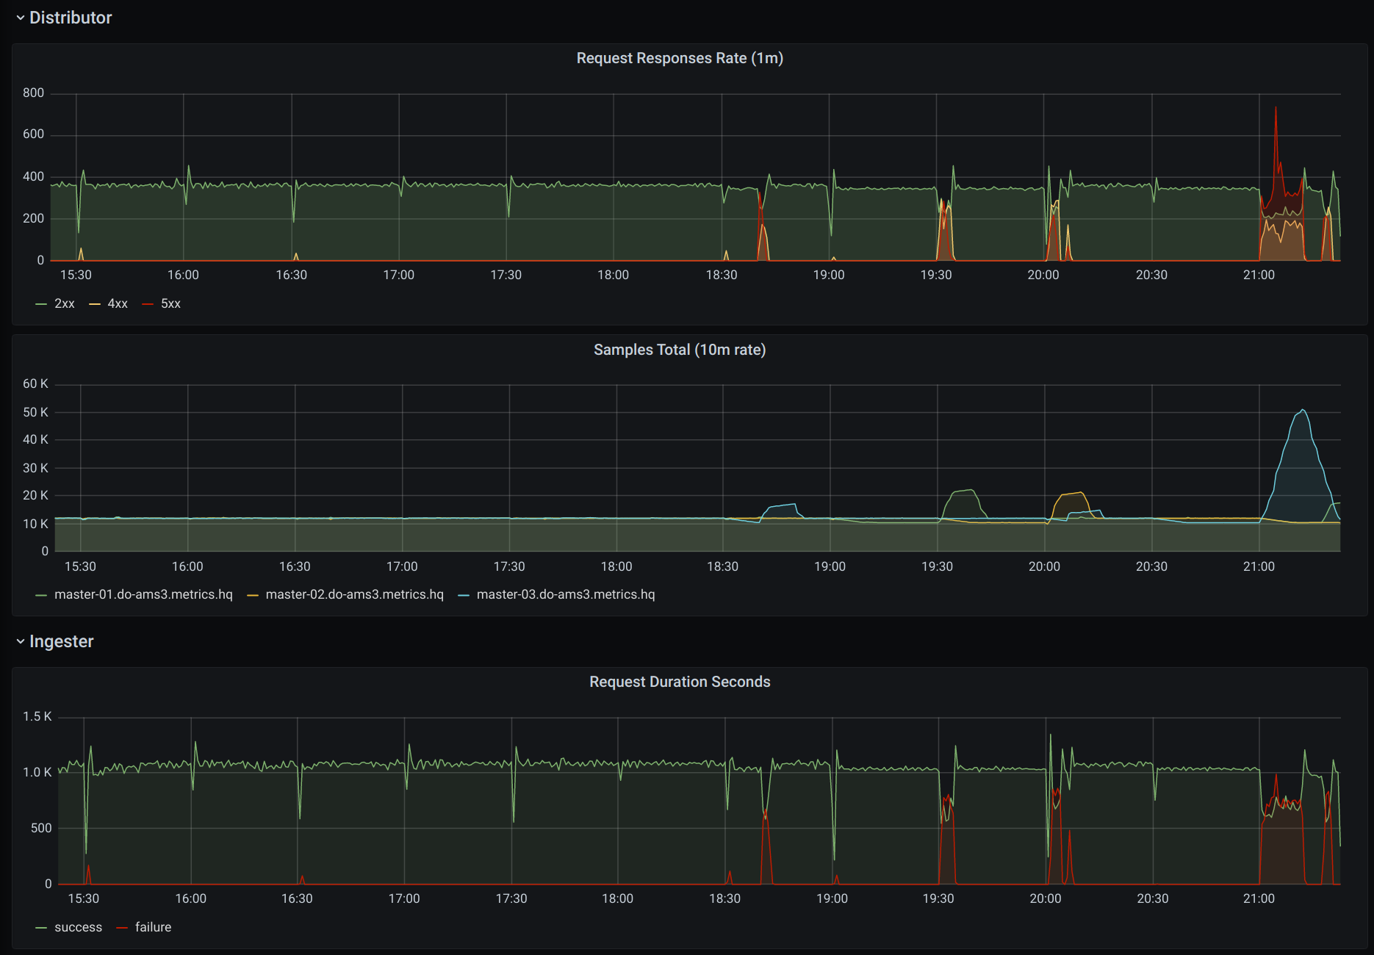
Task: Select master-03.do-ams3.metrics.hq legend entry
Action: click(x=566, y=594)
